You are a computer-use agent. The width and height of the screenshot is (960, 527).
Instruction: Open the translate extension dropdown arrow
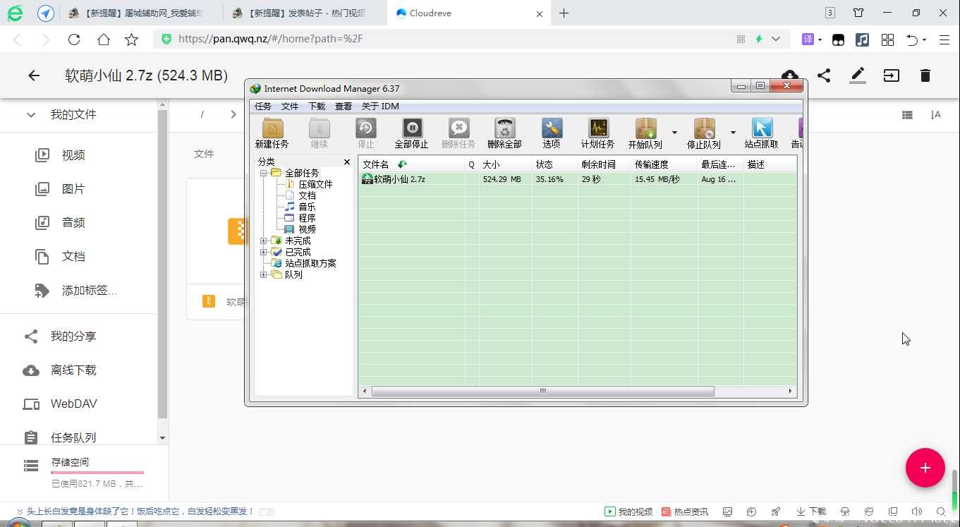pos(820,40)
